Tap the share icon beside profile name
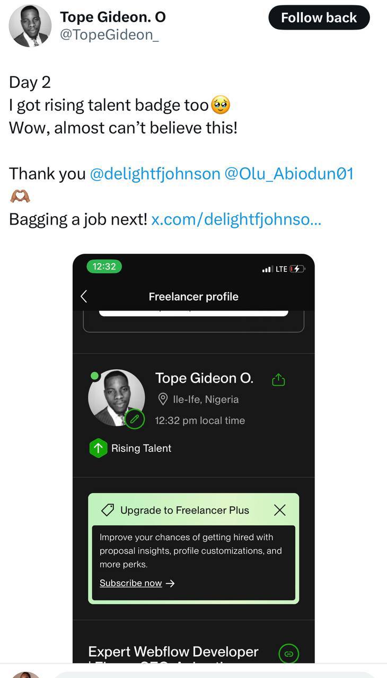387x678 pixels. click(x=278, y=380)
